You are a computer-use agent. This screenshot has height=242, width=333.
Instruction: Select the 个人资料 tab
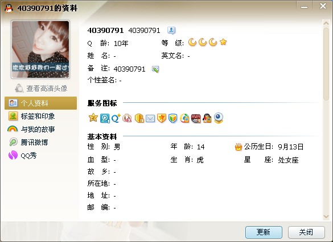pyautogui.click(x=40, y=103)
